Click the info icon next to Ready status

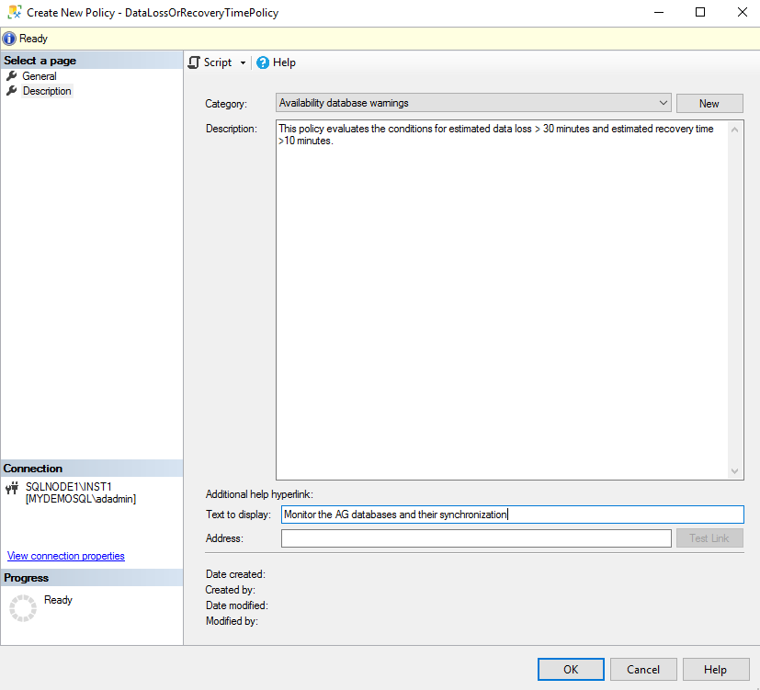coord(9,38)
